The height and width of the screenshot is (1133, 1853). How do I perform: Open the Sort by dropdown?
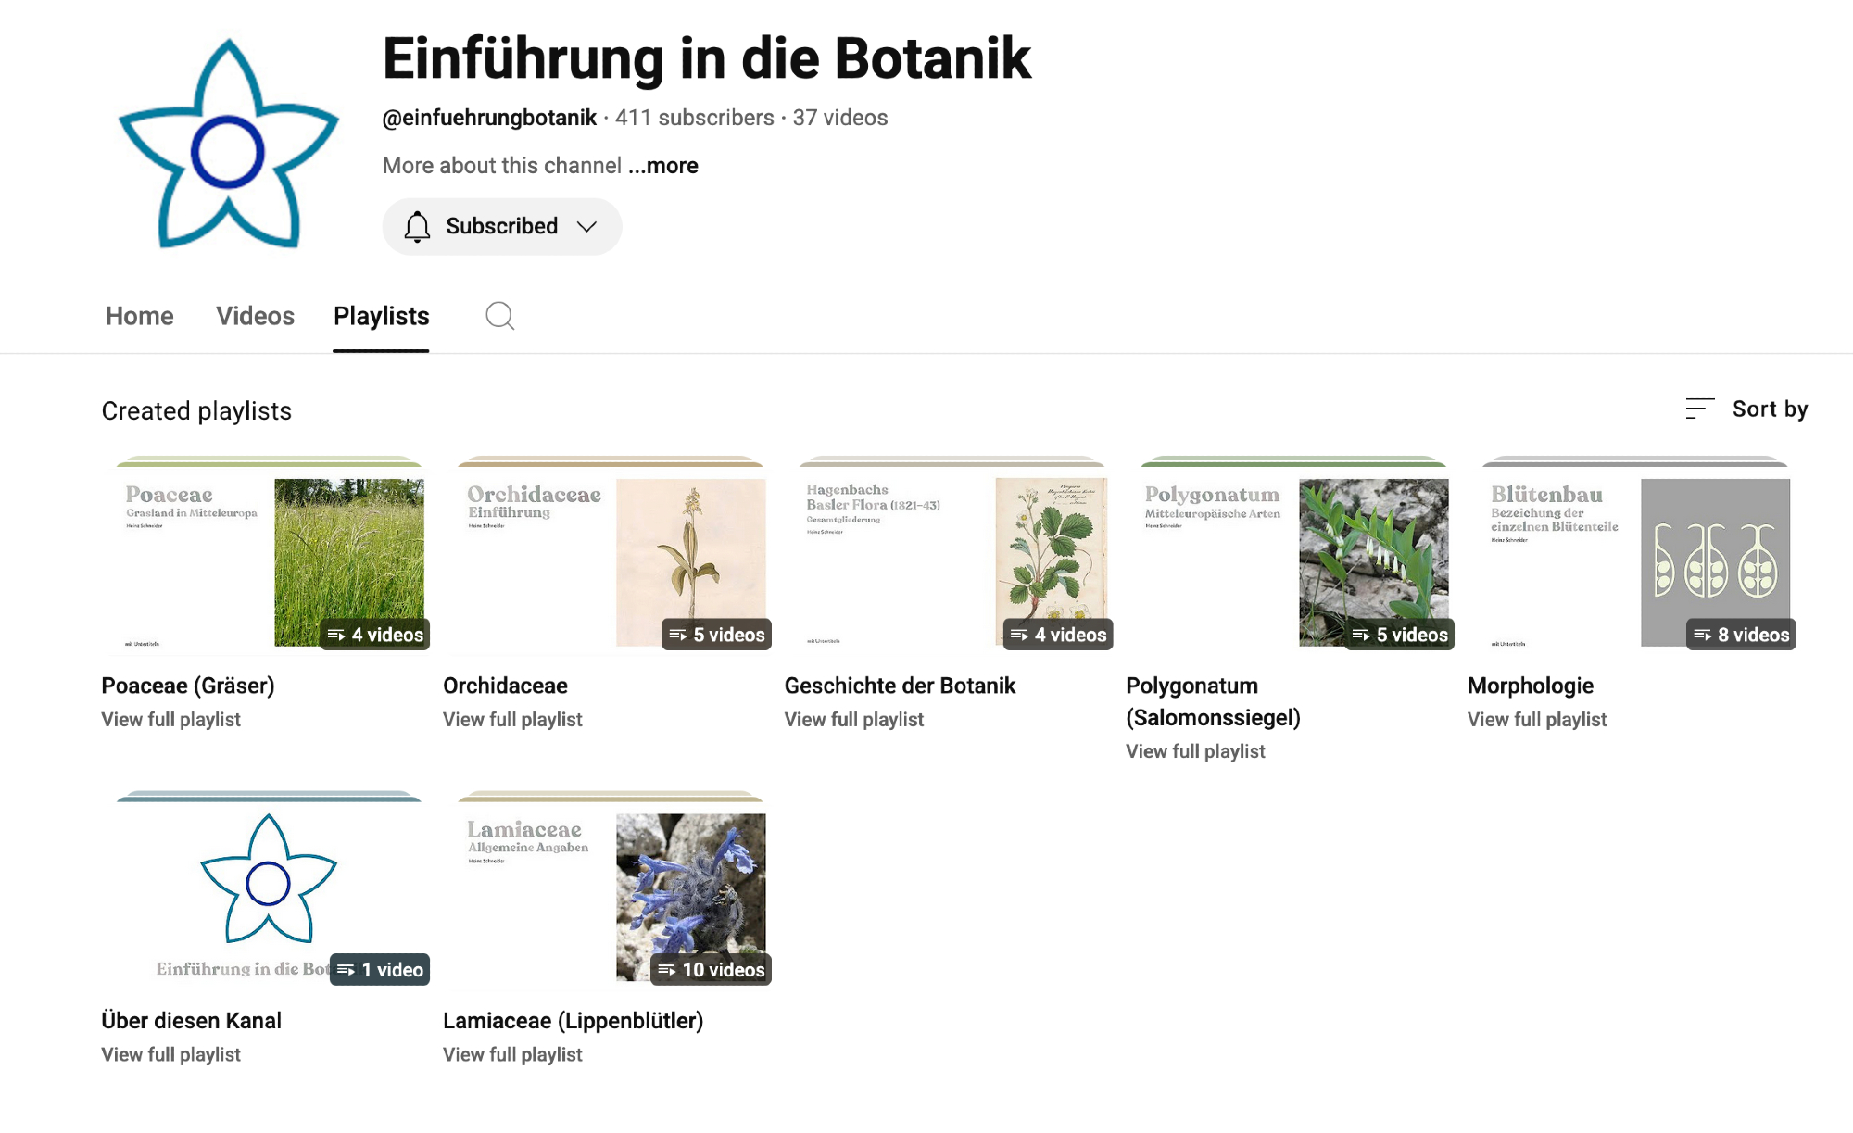click(x=1769, y=409)
